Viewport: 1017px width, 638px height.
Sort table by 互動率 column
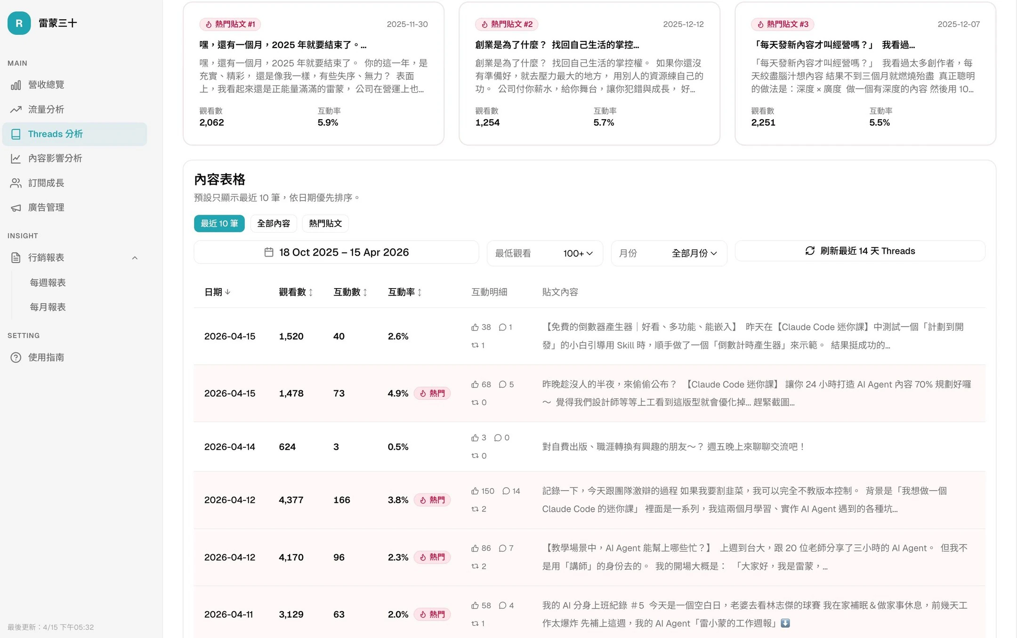pyautogui.click(x=405, y=292)
